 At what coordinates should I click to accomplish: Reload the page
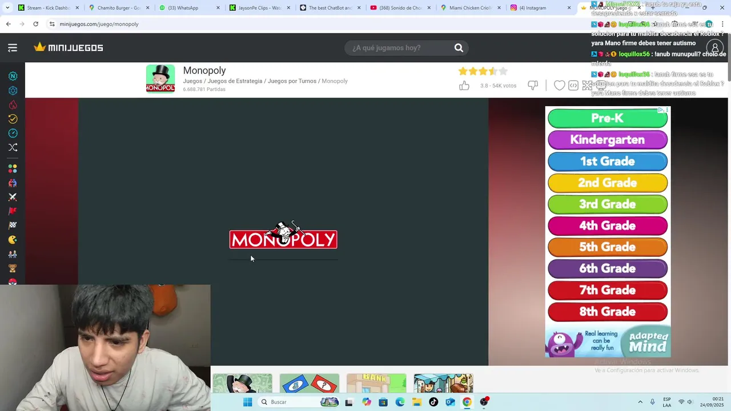tap(35, 24)
